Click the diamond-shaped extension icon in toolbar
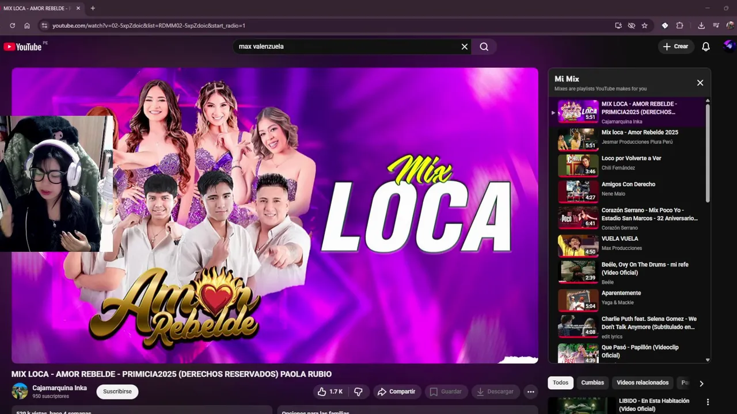Image resolution: width=737 pixels, height=414 pixels. pos(665,25)
